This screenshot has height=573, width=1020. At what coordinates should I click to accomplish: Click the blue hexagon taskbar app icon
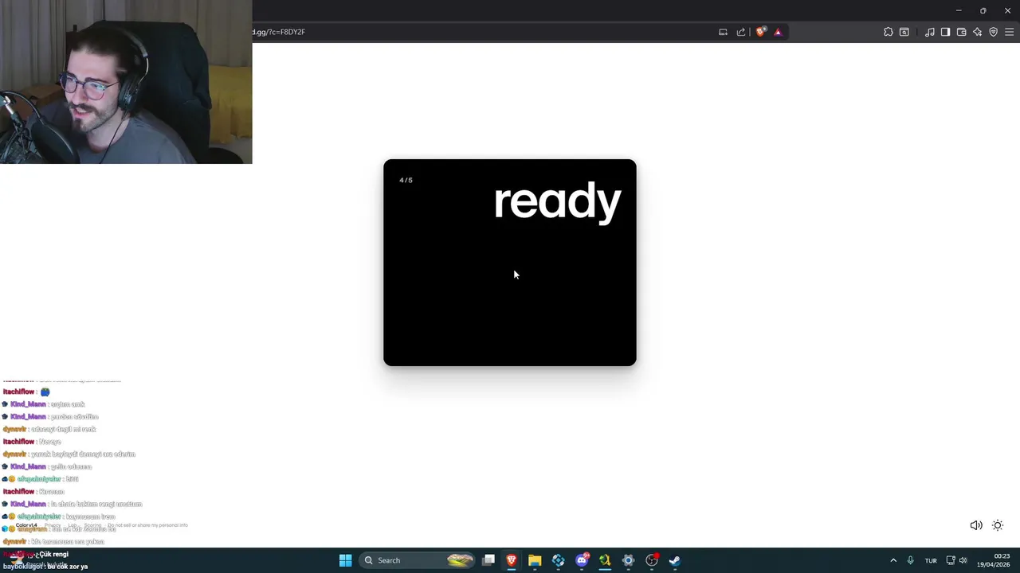coord(558,560)
